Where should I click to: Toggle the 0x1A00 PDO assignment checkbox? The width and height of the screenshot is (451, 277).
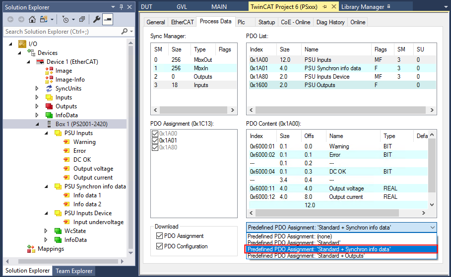tap(155, 134)
